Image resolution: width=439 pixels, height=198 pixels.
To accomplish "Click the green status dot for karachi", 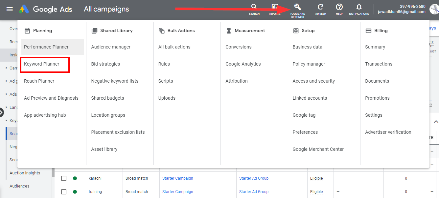I will [x=75, y=178].
